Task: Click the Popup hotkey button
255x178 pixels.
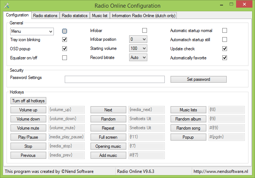Action: pos(188,137)
